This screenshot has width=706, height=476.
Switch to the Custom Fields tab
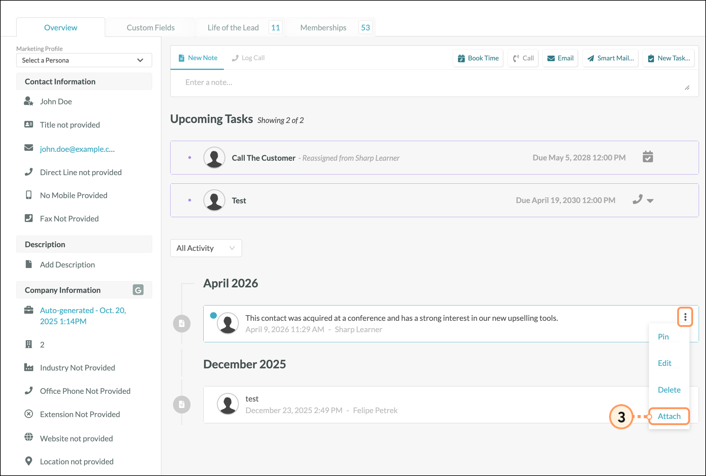tap(151, 28)
